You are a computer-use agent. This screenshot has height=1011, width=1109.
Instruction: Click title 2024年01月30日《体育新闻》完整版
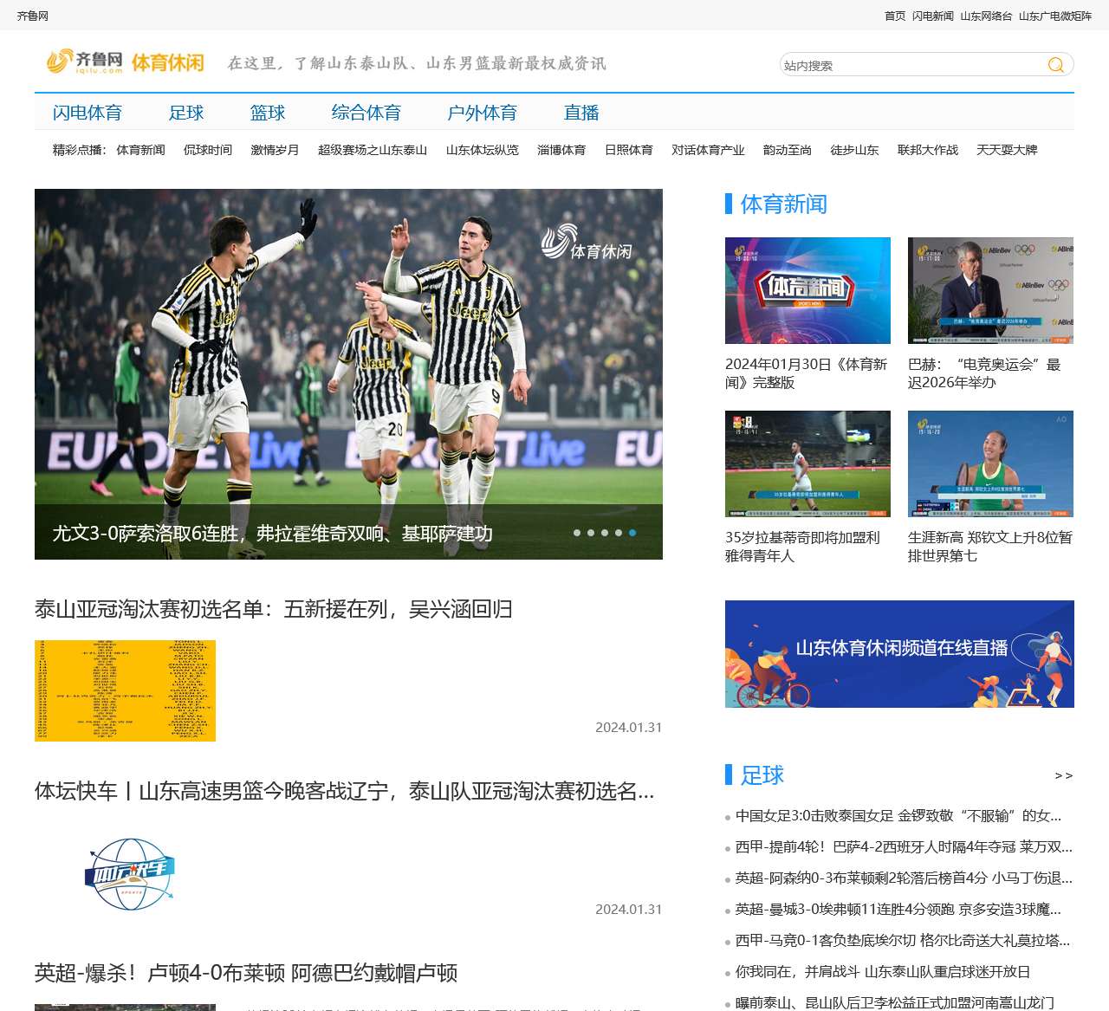[807, 373]
